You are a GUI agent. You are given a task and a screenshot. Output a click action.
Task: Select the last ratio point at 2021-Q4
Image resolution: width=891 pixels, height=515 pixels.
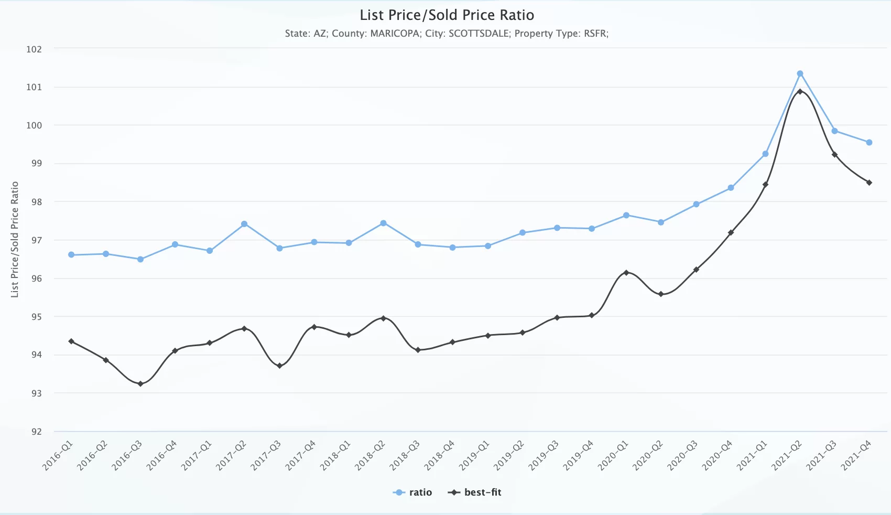pyautogui.click(x=869, y=143)
